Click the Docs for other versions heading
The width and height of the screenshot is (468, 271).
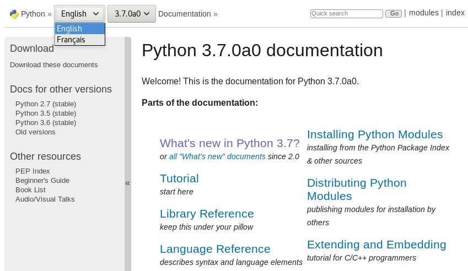tap(61, 89)
